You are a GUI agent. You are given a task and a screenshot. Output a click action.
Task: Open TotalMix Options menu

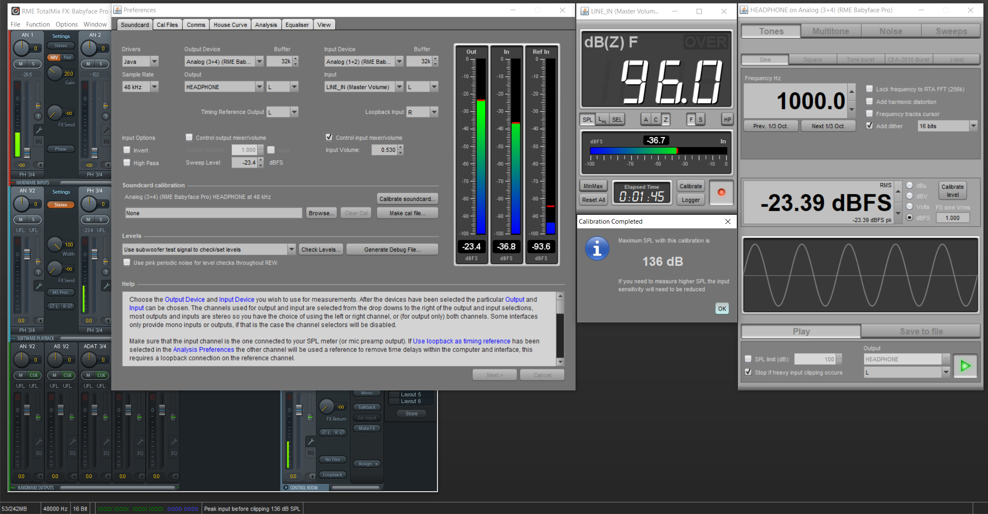[x=67, y=24]
